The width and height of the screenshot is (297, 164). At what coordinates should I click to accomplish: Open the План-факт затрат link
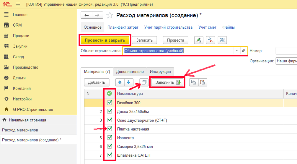tap(123, 27)
